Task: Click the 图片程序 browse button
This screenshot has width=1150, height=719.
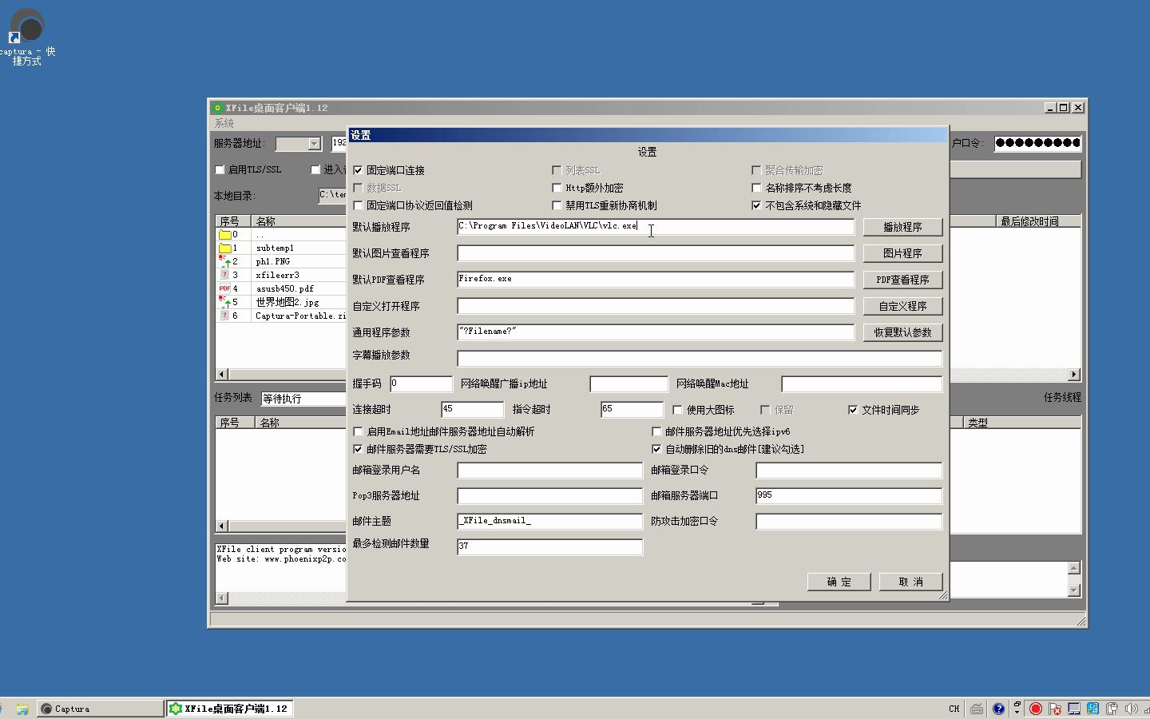Action: coord(902,253)
